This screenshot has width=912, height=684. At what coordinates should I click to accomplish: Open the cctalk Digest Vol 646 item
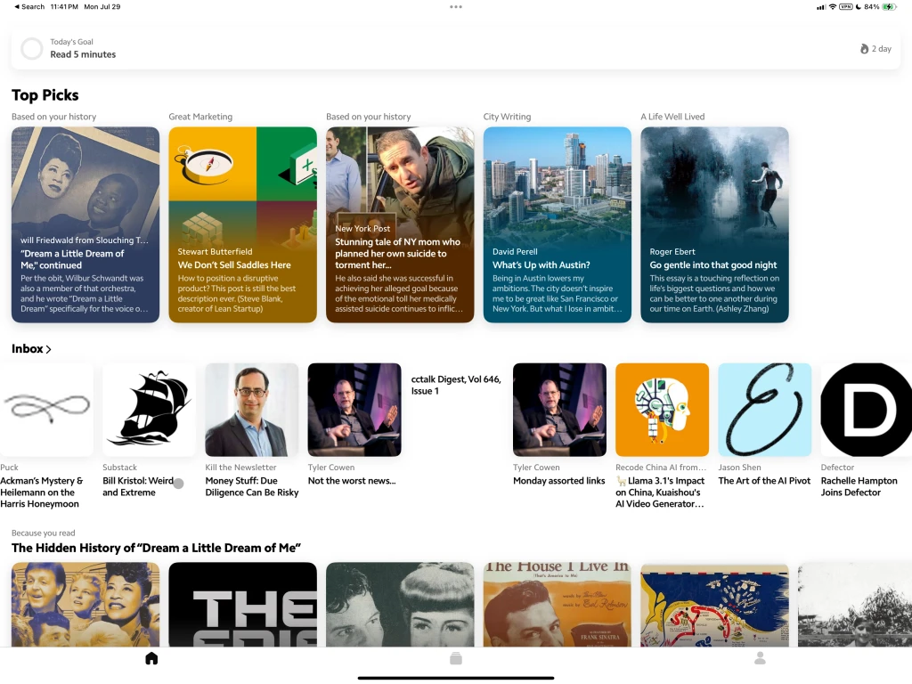coord(456,385)
